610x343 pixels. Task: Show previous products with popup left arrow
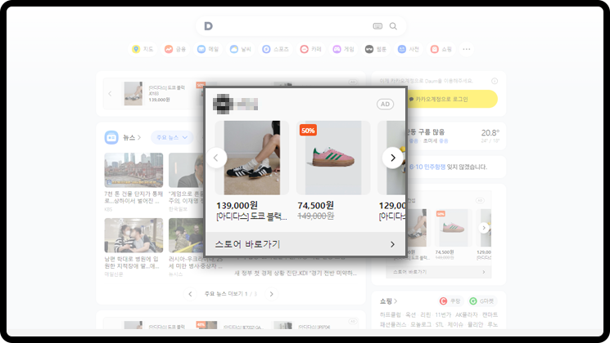(x=216, y=158)
